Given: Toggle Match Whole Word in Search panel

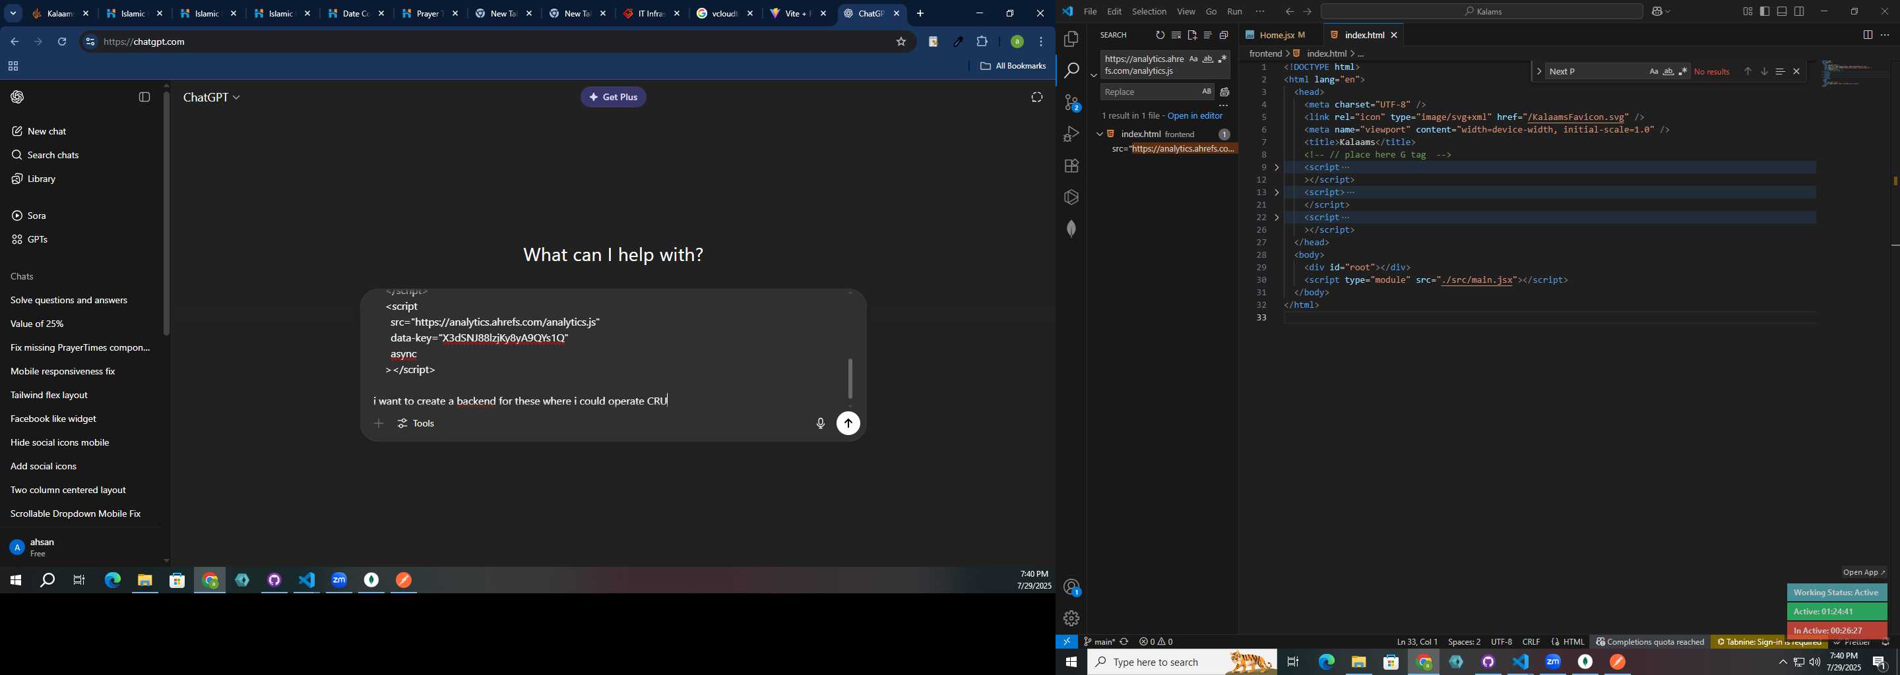Looking at the screenshot, I should (1207, 59).
